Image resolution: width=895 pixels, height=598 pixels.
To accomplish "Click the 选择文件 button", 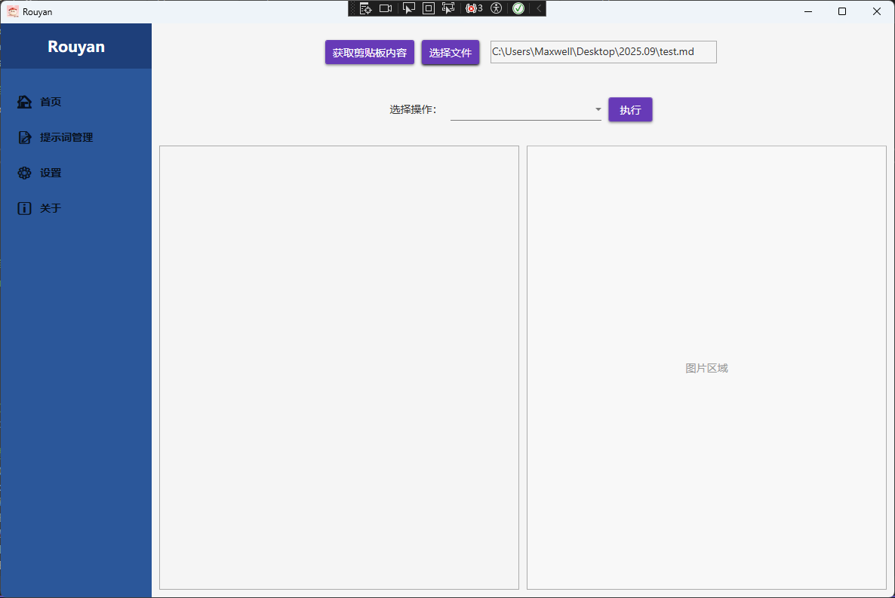I will (x=451, y=53).
